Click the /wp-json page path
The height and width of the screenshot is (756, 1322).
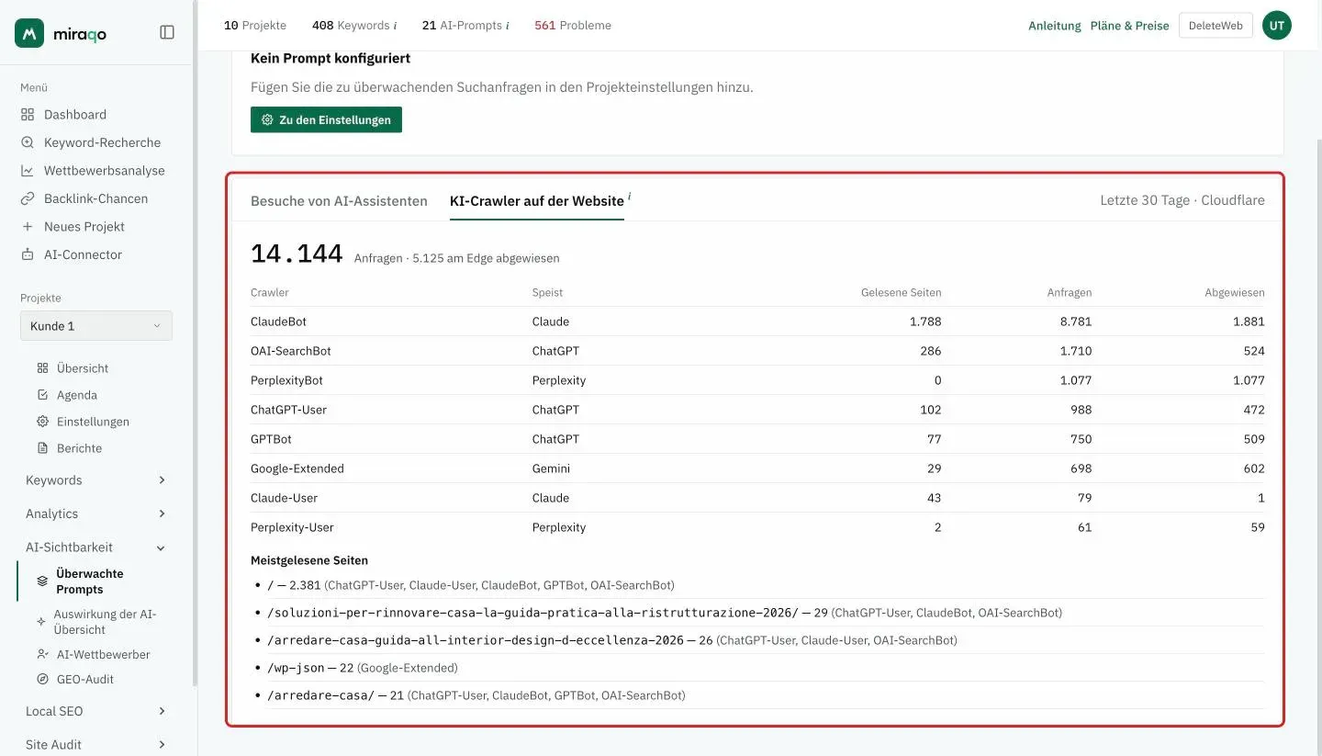(296, 668)
